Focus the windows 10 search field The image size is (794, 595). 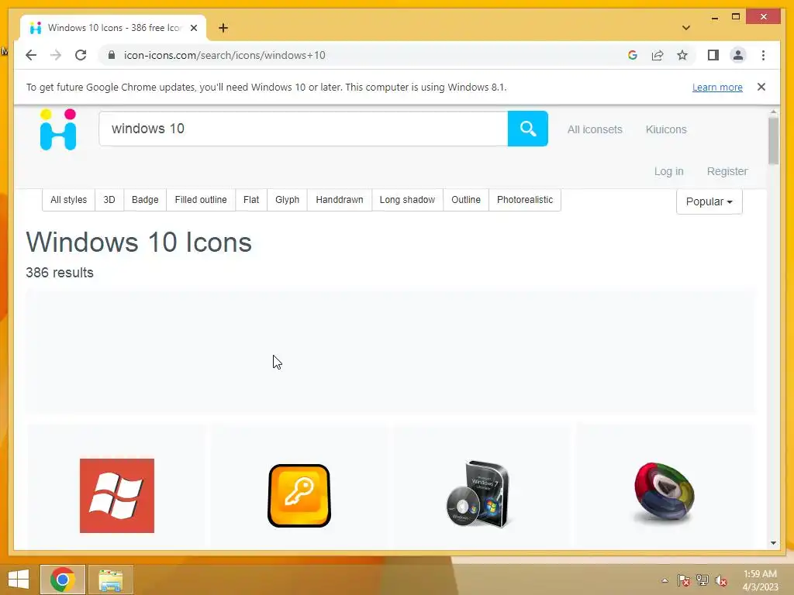point(303,129)
